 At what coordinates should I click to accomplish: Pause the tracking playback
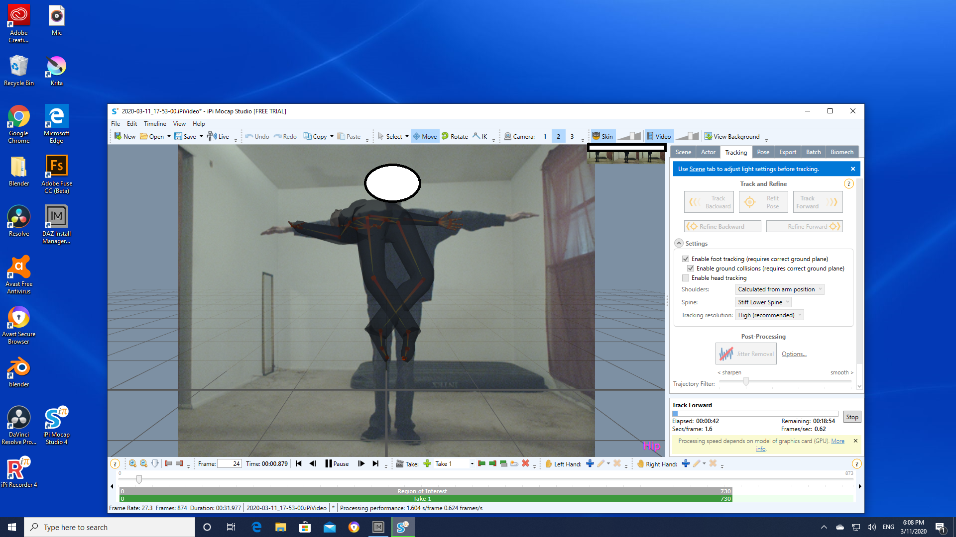[x=337, y=463]
